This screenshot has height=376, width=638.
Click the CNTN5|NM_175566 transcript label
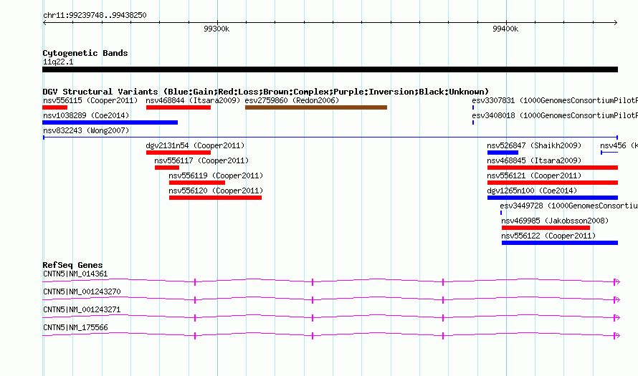click(x=75, y=327)
